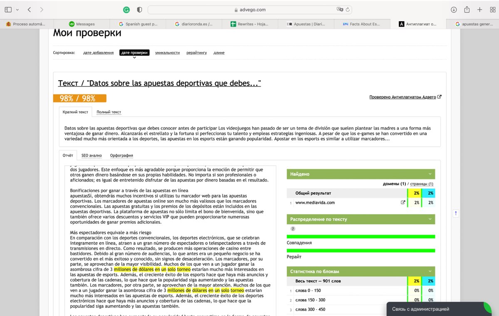Switch to the Messages tab
Image resolution: width=499 pixels, height=316 pixels.
point(82,24)
